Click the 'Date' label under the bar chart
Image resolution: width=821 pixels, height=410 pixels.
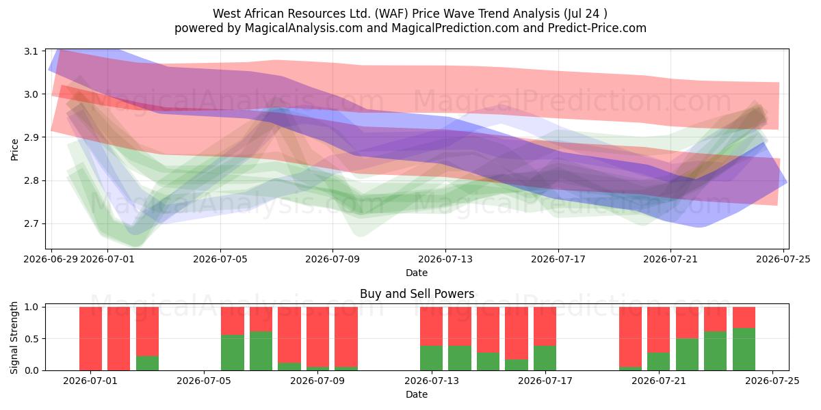coord(417,394)
